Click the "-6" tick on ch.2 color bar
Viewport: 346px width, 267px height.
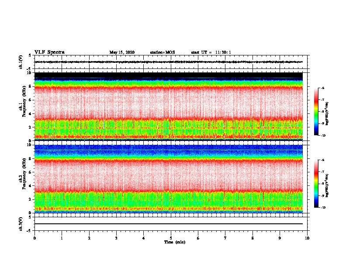[x=322, y=160]
